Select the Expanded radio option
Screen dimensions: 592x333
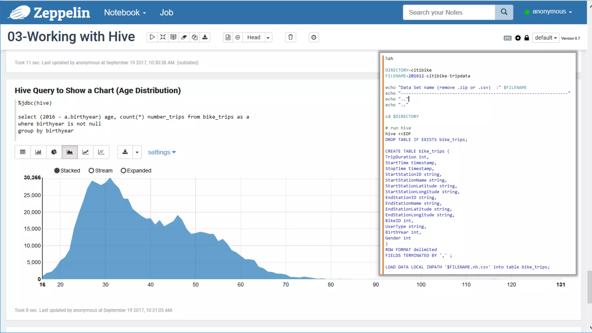click(x=123, y=171)
